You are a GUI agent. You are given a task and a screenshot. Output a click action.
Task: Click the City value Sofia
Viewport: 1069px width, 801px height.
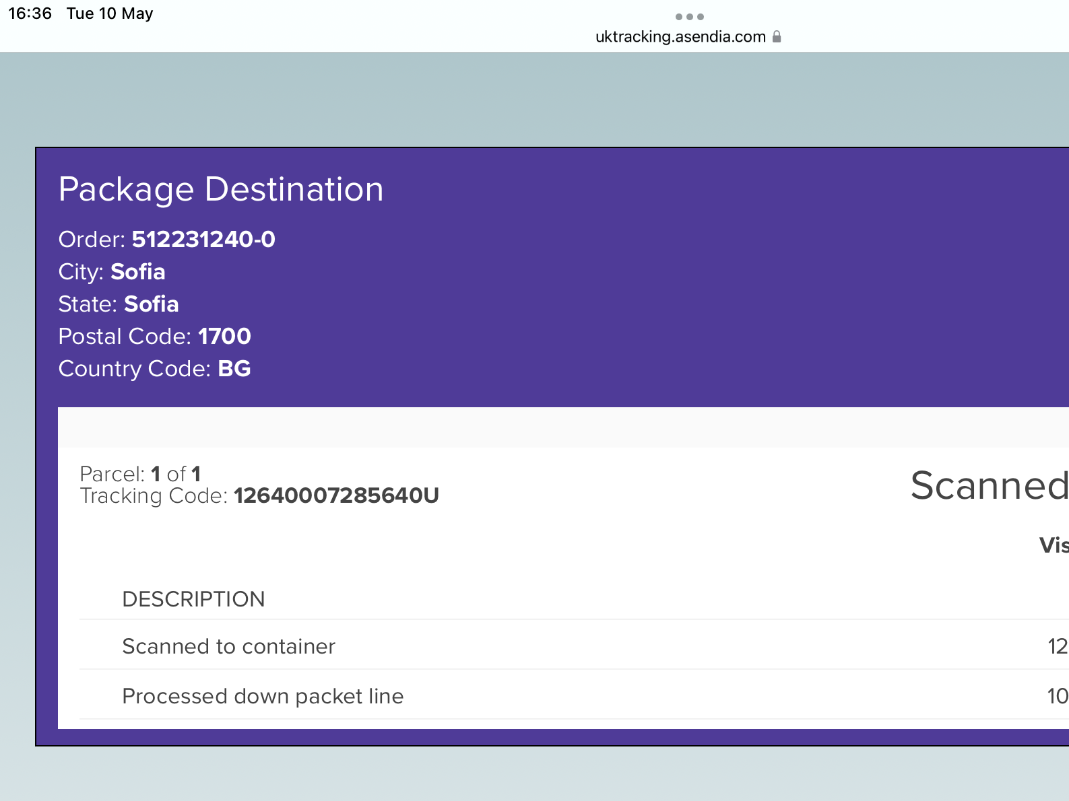tap(137, 272)
